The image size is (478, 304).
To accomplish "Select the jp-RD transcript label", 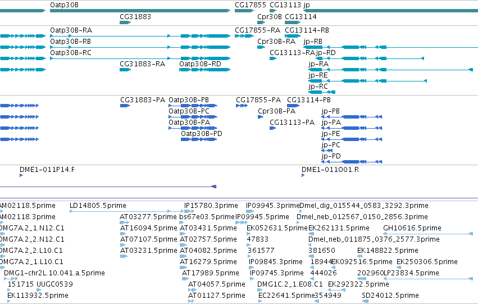I will point(326,53).
